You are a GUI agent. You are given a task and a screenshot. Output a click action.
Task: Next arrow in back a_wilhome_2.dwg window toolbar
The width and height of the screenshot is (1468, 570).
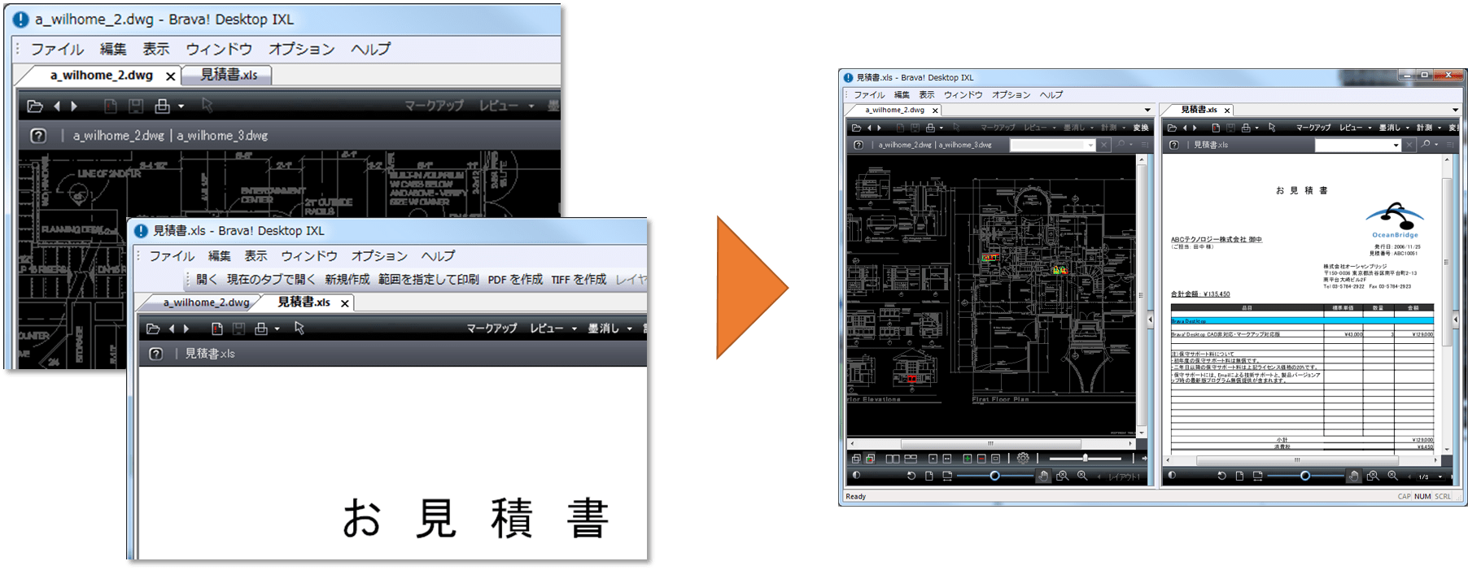click(x=74, y=106)
